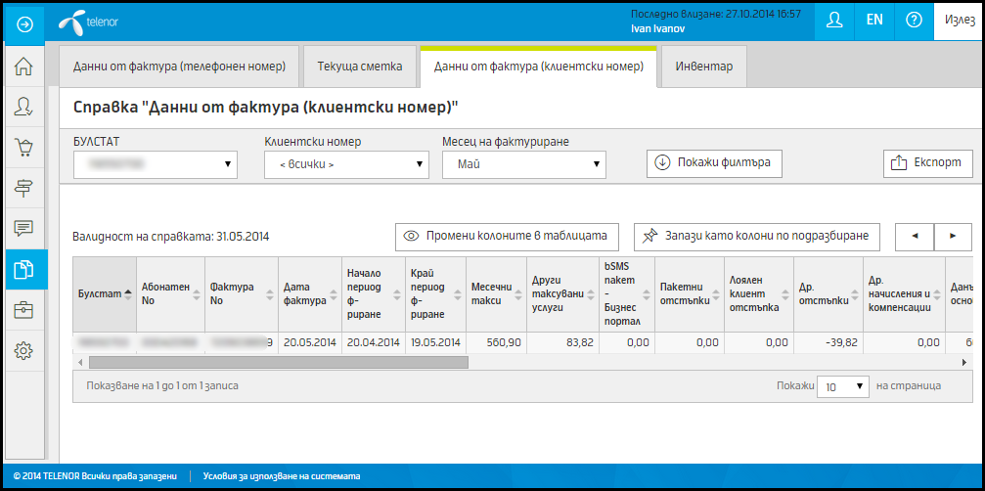
Task: Sort by Пакетни отстъпки column
Action: point(690,293)
